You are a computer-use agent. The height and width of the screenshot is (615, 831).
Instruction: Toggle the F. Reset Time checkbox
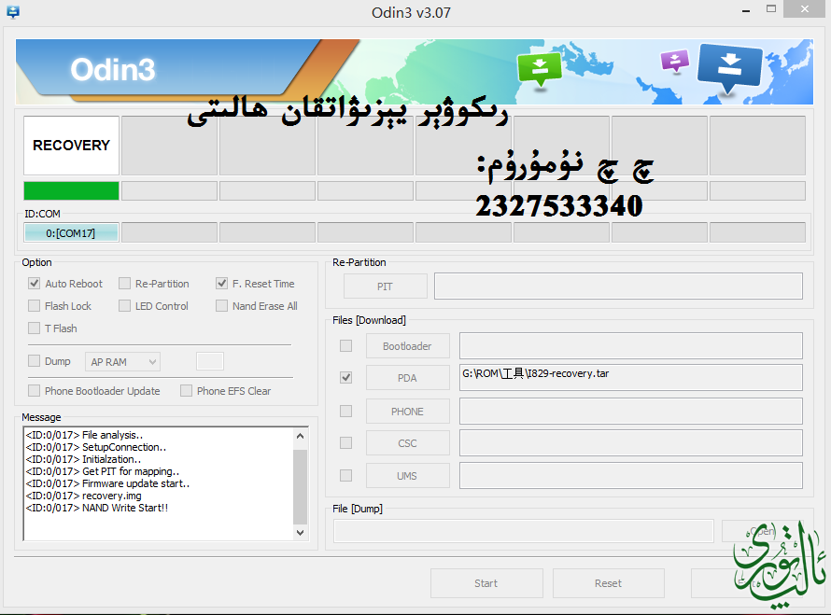221,284
